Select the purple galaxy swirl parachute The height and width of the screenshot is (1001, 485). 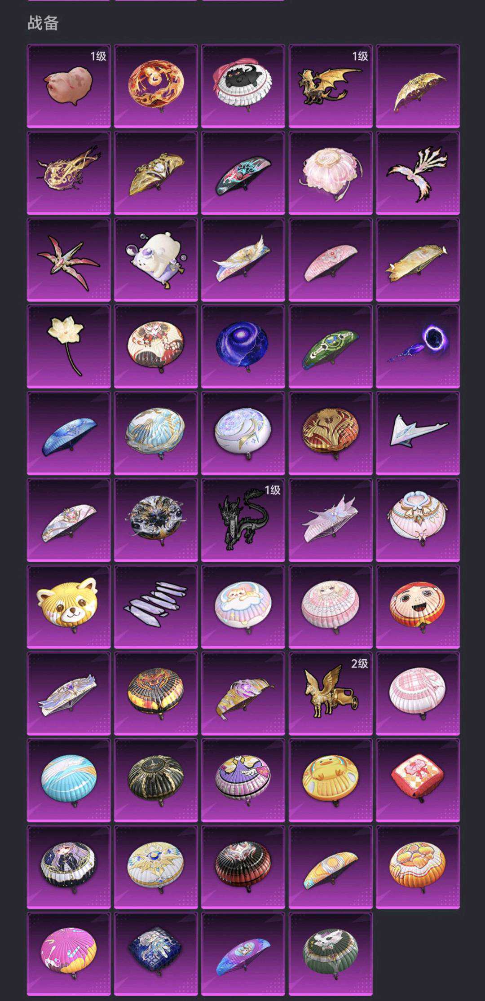pos(243,346)
